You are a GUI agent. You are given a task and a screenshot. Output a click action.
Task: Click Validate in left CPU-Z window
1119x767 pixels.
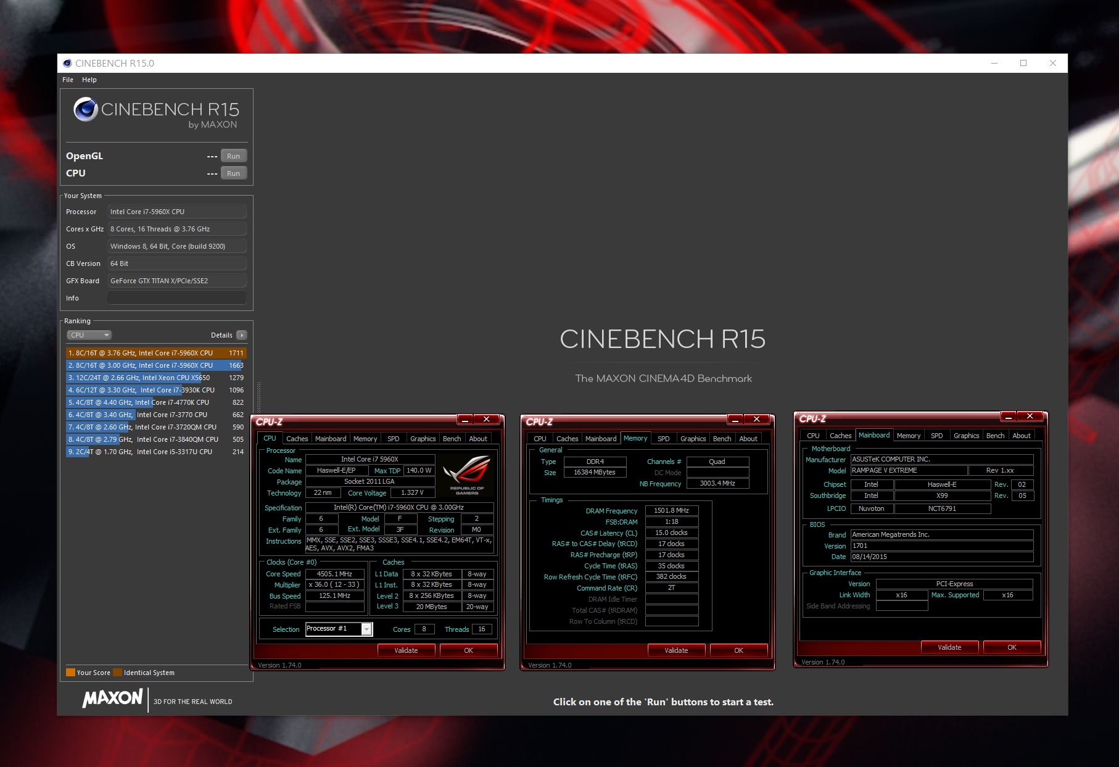[407, 650]
